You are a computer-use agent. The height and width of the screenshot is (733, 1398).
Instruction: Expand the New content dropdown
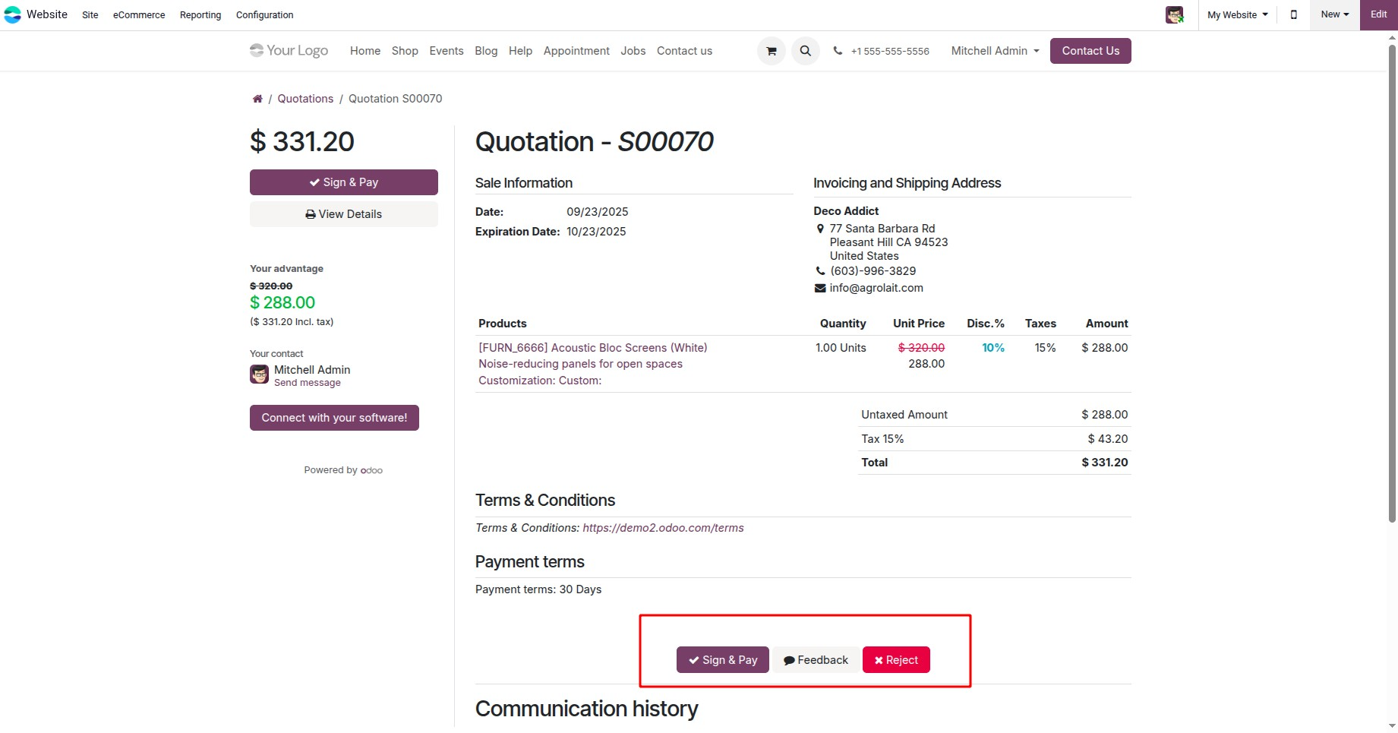(1334, 14)
